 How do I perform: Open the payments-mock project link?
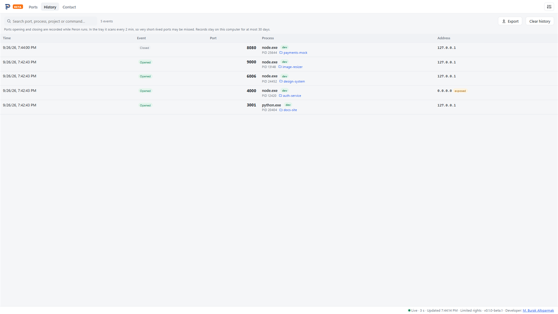[x=295, y=53]
